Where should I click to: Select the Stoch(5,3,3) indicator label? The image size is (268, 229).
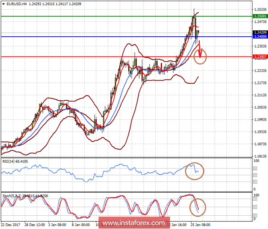tap(25, 196)
